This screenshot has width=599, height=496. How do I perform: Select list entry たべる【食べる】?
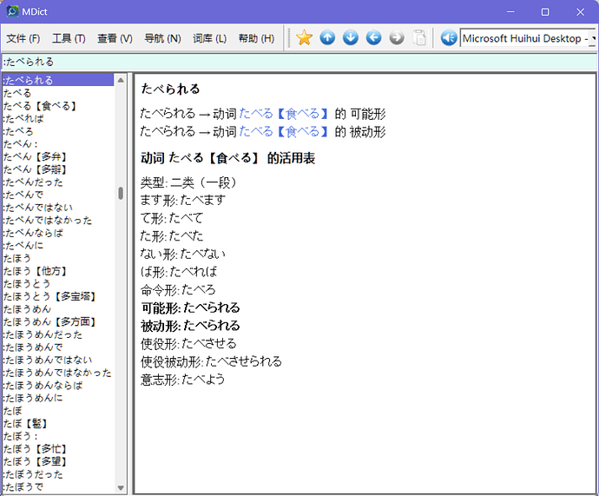tap(57, 106)
